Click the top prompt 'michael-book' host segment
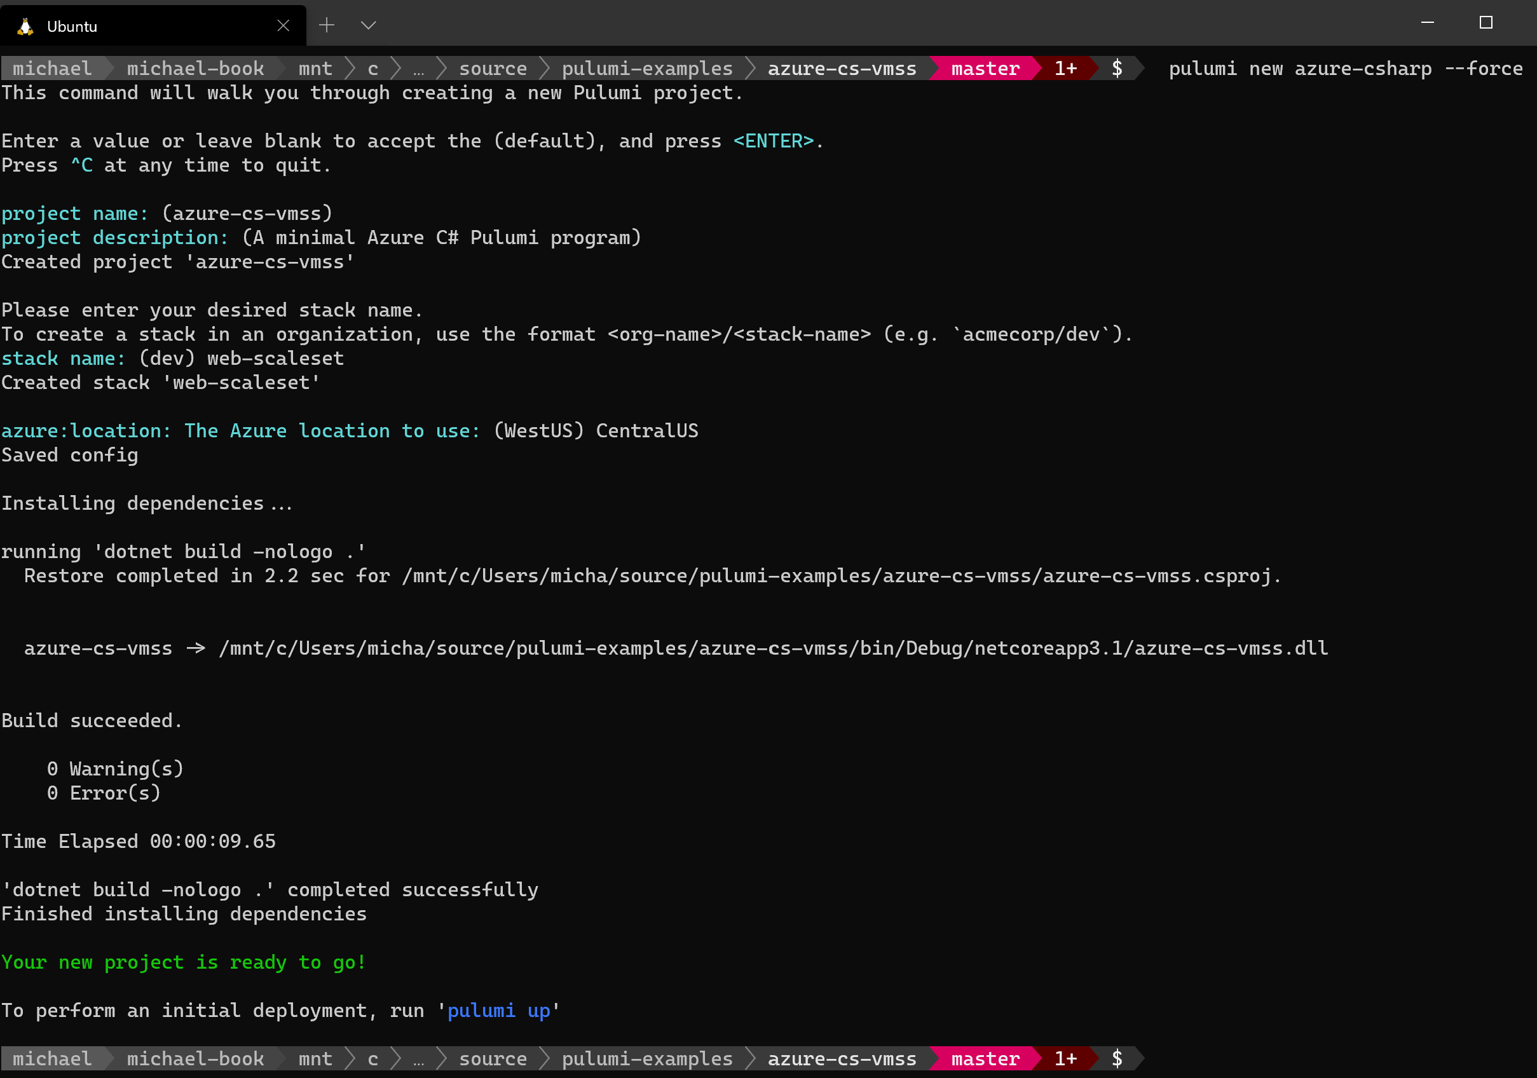The width and height of the screenshot is (1537, 1078). (195, 68)
